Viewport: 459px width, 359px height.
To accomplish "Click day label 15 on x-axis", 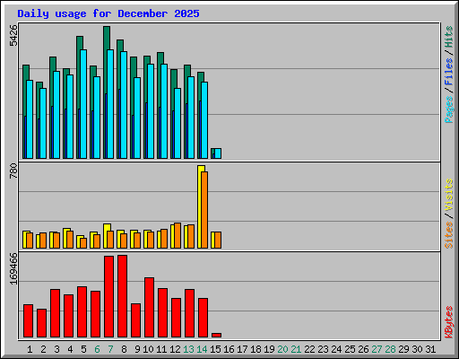I will (215, 349).
